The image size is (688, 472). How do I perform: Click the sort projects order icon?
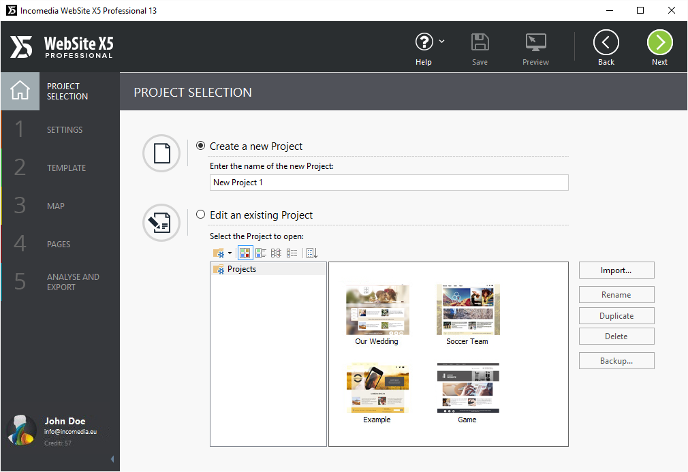point(312,253)
